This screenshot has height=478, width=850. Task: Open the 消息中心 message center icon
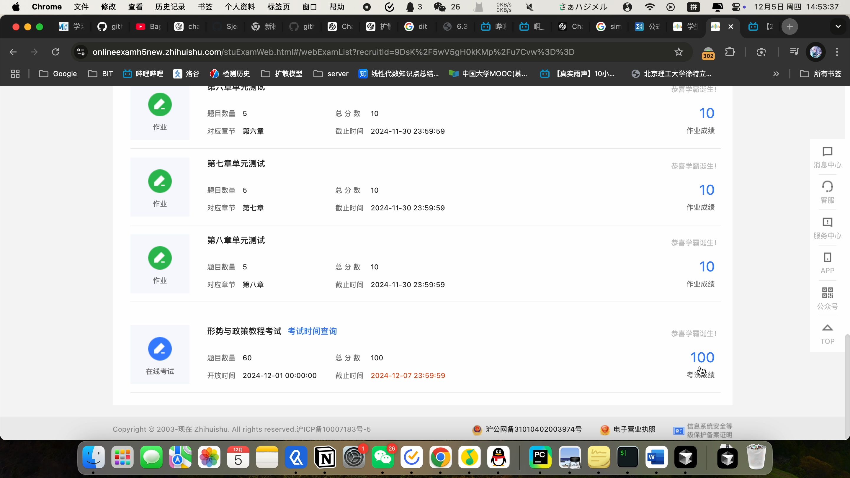pos(828,158)
